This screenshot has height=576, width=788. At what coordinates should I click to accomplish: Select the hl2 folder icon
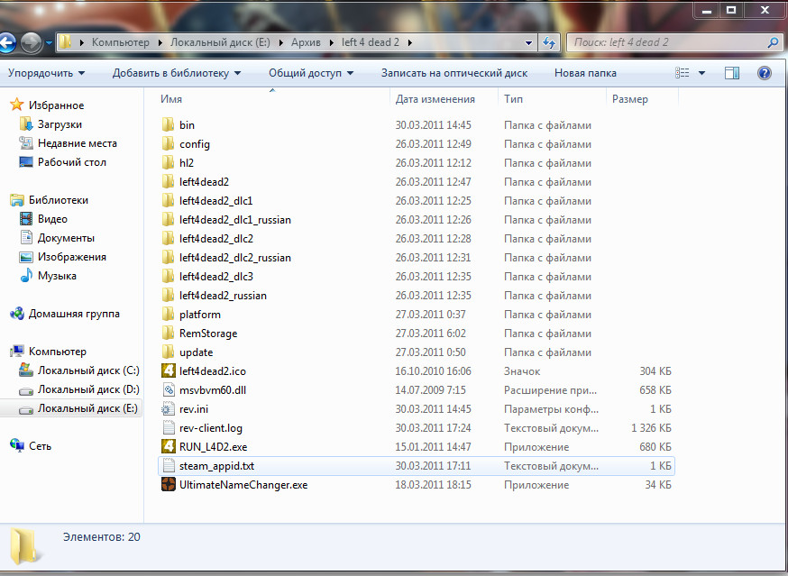pos(168,163)
